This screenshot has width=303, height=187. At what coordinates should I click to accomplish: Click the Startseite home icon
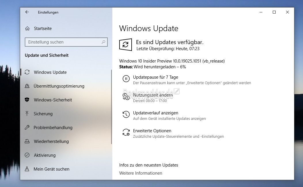(x=27, y=29)
